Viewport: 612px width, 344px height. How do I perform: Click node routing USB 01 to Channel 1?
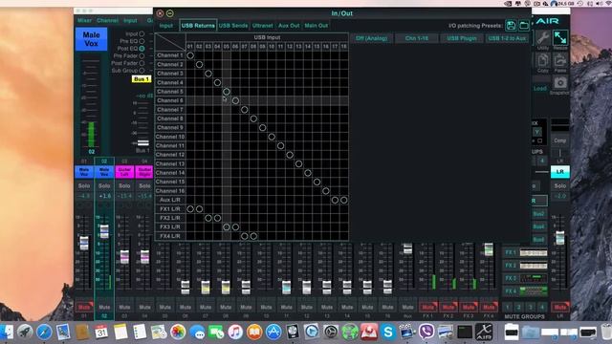tap(190, 55)
